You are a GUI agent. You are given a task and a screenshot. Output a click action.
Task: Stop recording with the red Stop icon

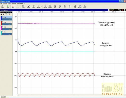[x=13, y=7]
